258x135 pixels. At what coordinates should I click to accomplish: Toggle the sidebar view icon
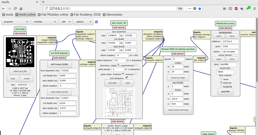(230, 8)
